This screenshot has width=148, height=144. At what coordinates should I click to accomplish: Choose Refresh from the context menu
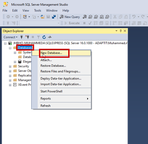61,106
